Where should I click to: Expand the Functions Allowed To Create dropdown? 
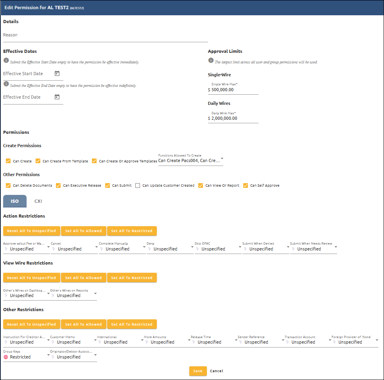(x=222, y=159)
